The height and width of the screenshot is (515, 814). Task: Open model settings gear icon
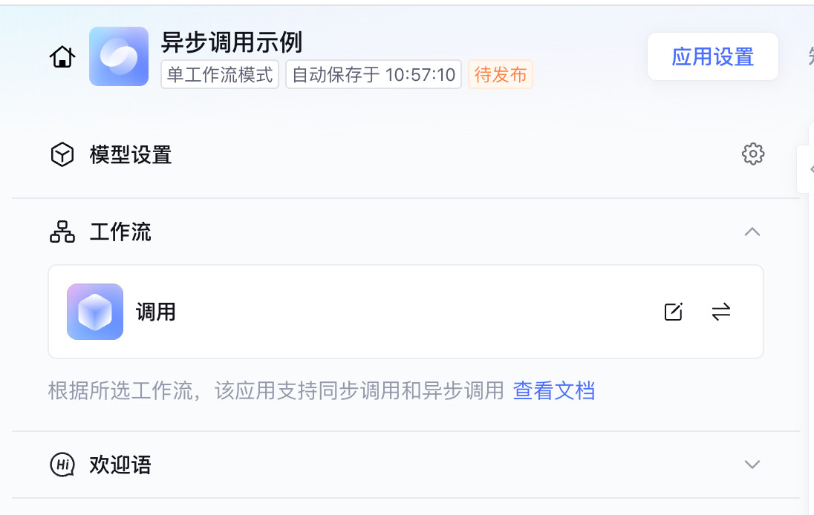pyautogui.click(x=753, y=154)
